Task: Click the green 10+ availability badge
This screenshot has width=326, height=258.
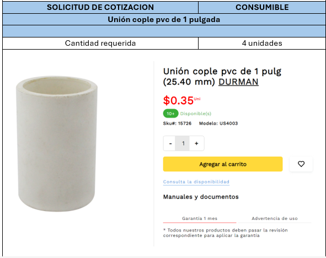Action: point(170,114)
